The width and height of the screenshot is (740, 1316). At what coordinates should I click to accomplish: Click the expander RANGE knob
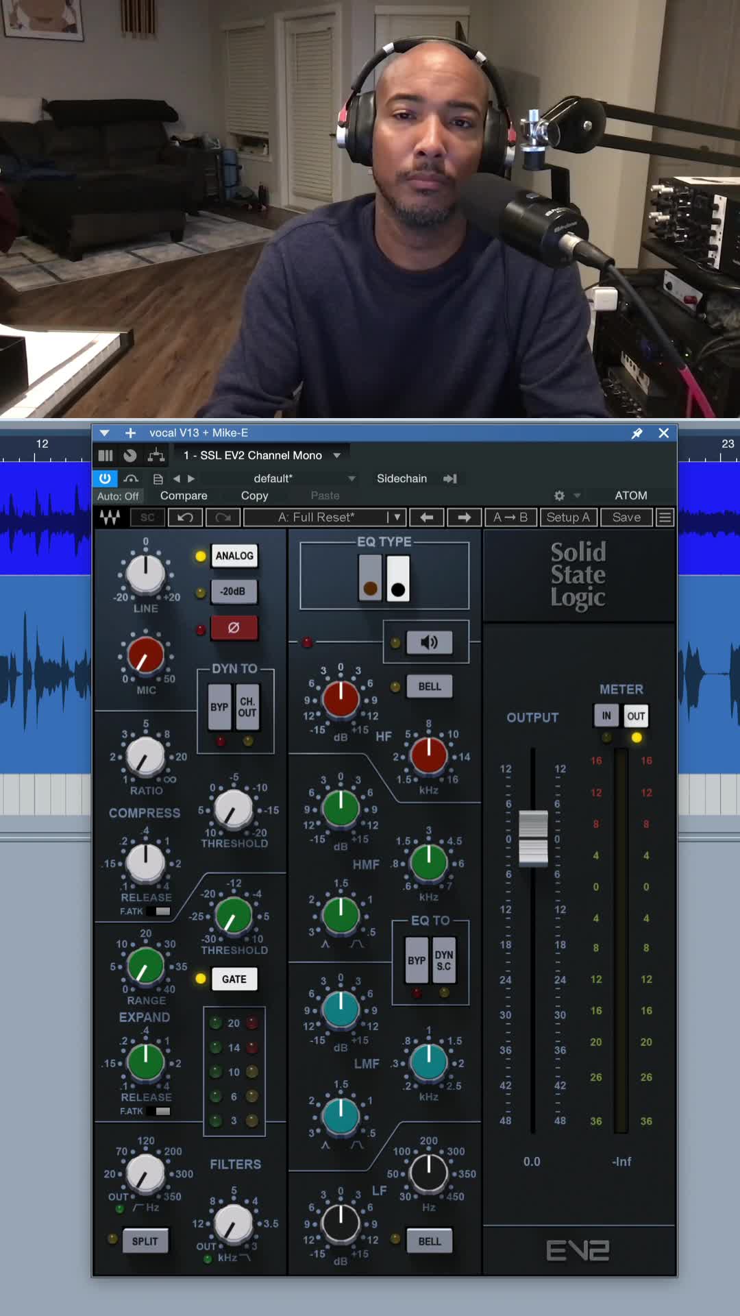click(145, 966)
